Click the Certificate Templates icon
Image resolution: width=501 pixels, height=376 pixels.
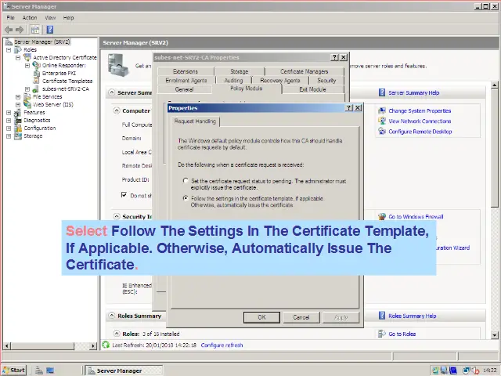pyautogui.click(x=37, y=81)
